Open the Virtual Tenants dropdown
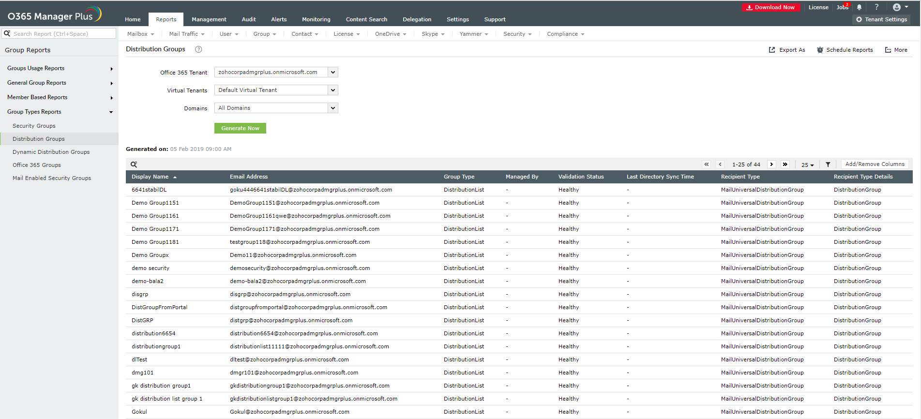The image size is (921, 419). pos(276,90)
